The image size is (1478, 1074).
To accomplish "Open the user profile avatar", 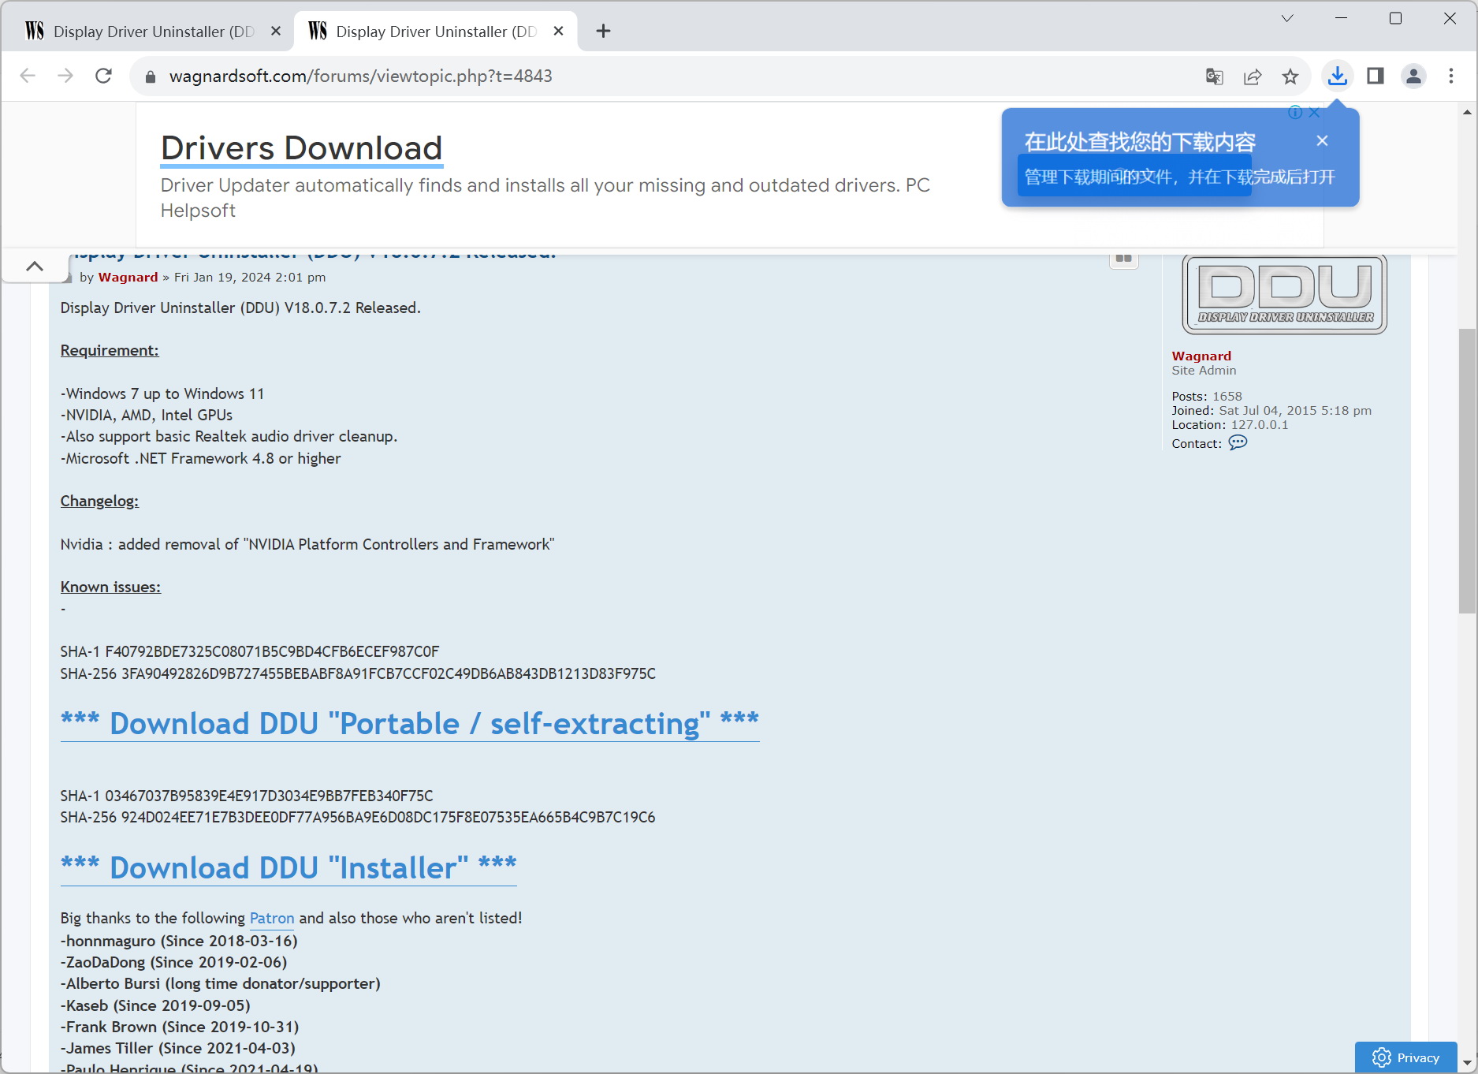I will tap(1413, 76).
